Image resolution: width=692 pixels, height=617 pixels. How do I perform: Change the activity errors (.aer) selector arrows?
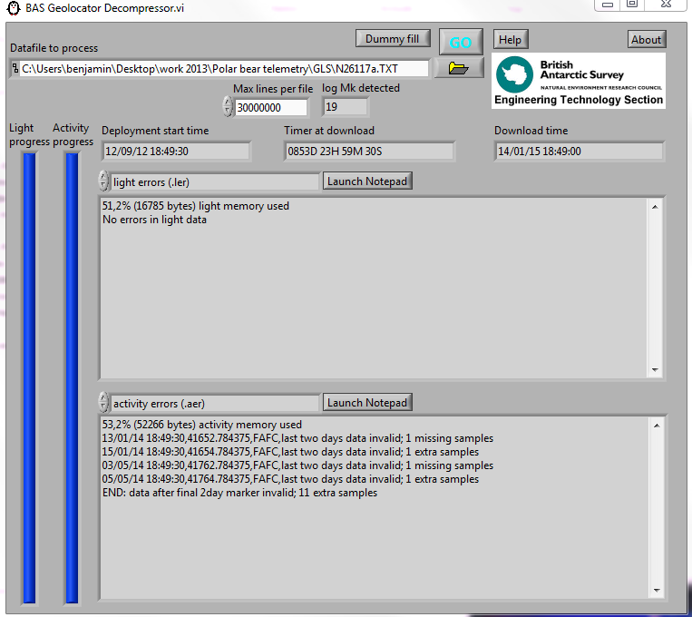(102, 402)
